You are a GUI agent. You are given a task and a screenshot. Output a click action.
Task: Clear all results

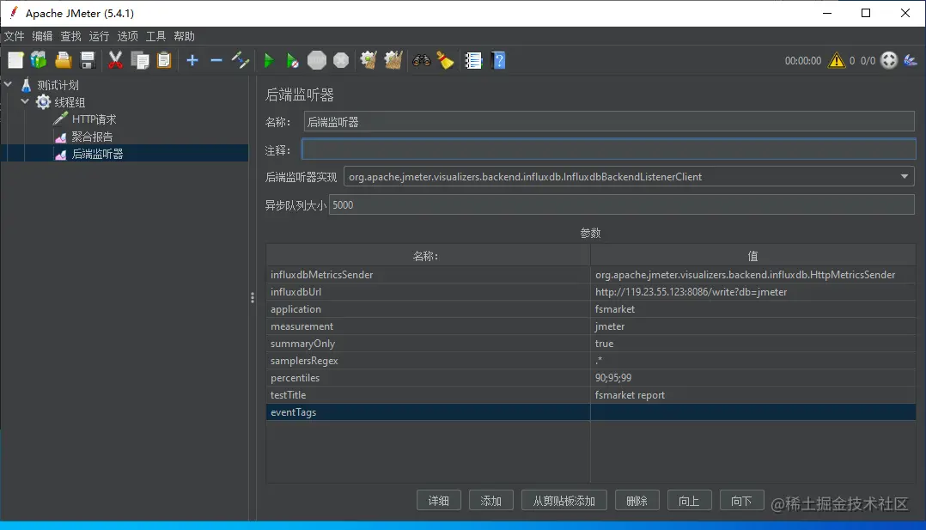(x=393, y=60)
